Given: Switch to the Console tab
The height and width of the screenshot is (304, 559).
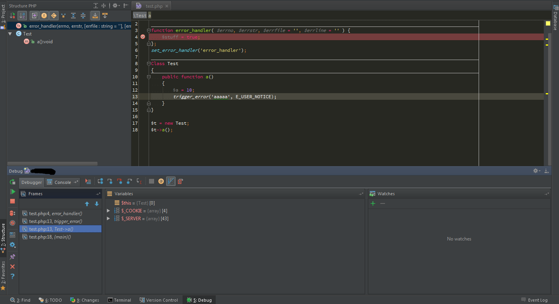Looking at the screenshot, I should coord(62,182).
